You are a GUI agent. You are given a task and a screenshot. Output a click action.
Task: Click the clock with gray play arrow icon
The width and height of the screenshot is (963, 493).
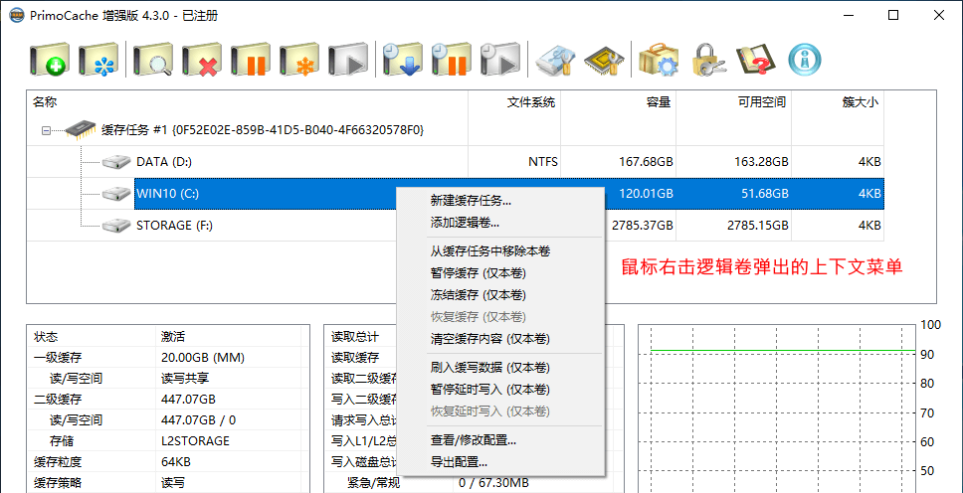[500, 60]
